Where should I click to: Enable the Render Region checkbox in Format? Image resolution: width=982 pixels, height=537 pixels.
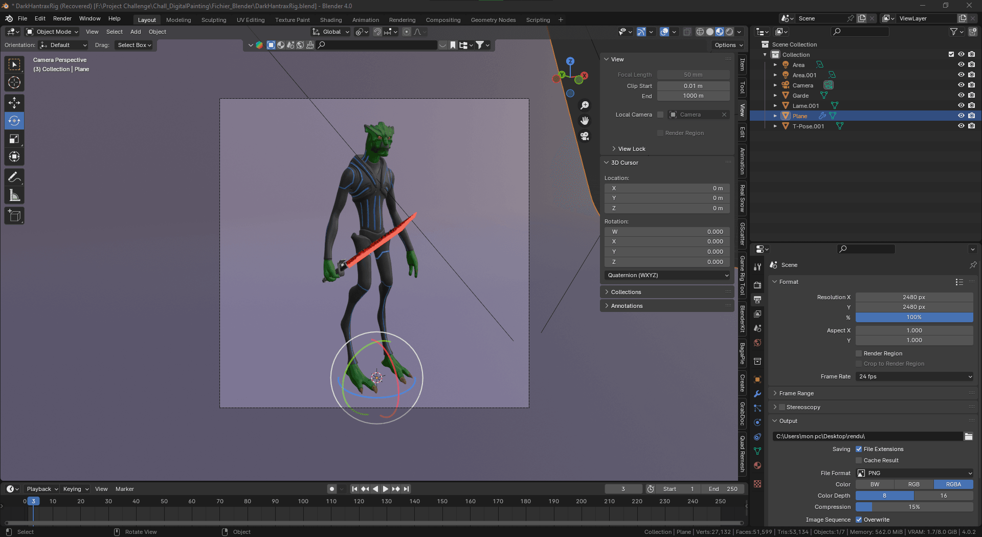click(x=859, y=353)
